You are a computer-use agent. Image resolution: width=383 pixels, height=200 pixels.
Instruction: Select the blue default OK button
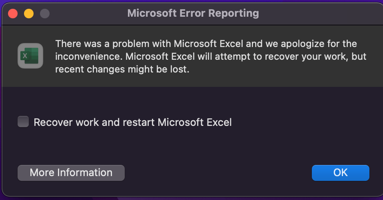pyautogui.click(x=341, y=173)
